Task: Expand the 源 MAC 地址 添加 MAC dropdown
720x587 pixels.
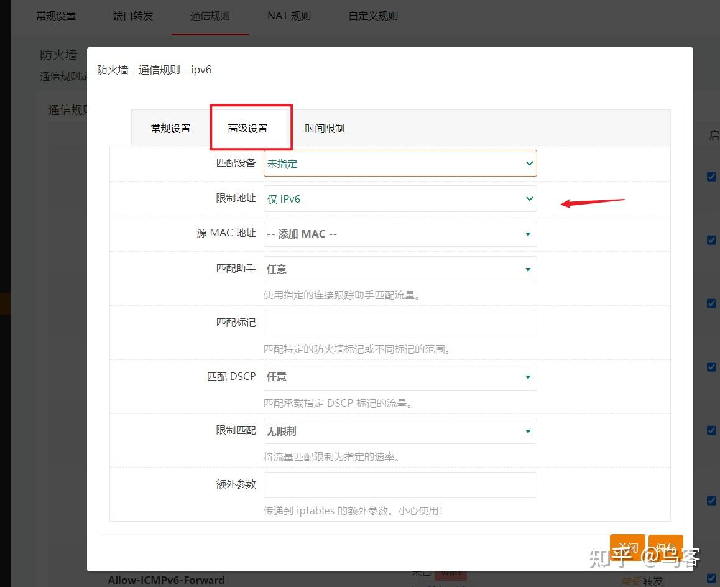Action: coord(400,234)
